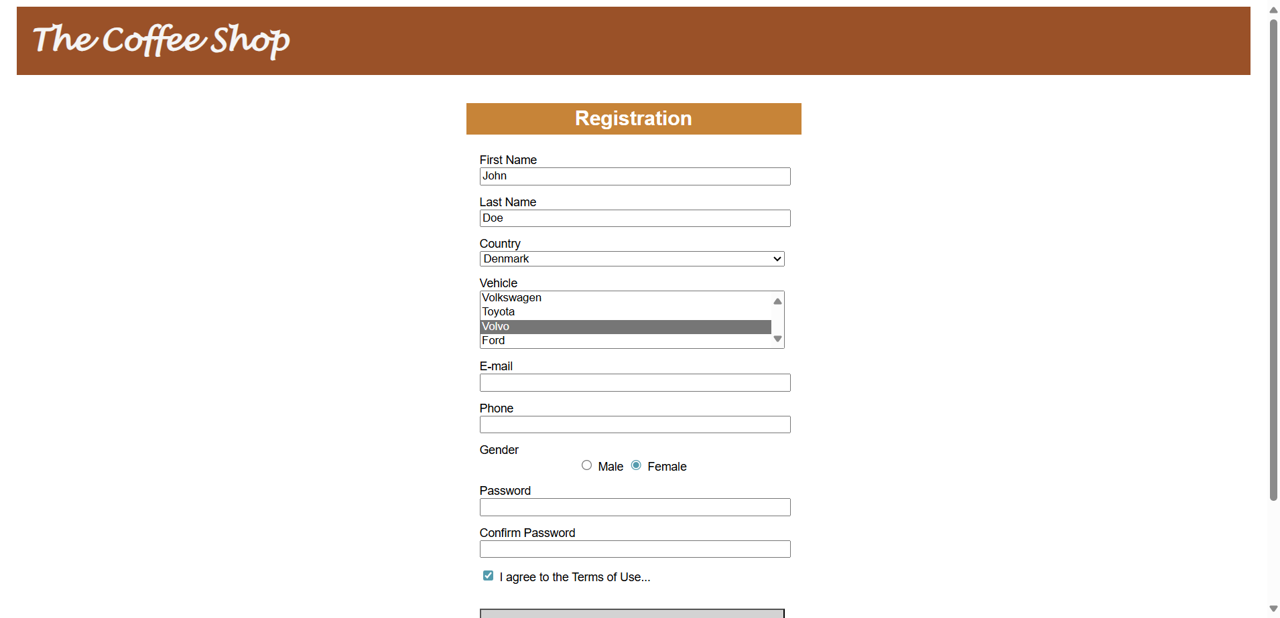Image resolution: width=1280 pixels, height=618 pixels.
Task: Choose Toyota in the Vehicle list
Action: (x=626, y=312)
